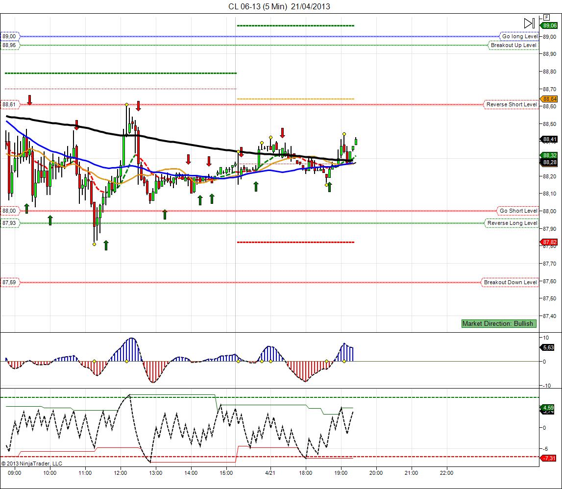Select the left 87,93 level tag
The image size is (562, 489).
click(x=9, y=223)
